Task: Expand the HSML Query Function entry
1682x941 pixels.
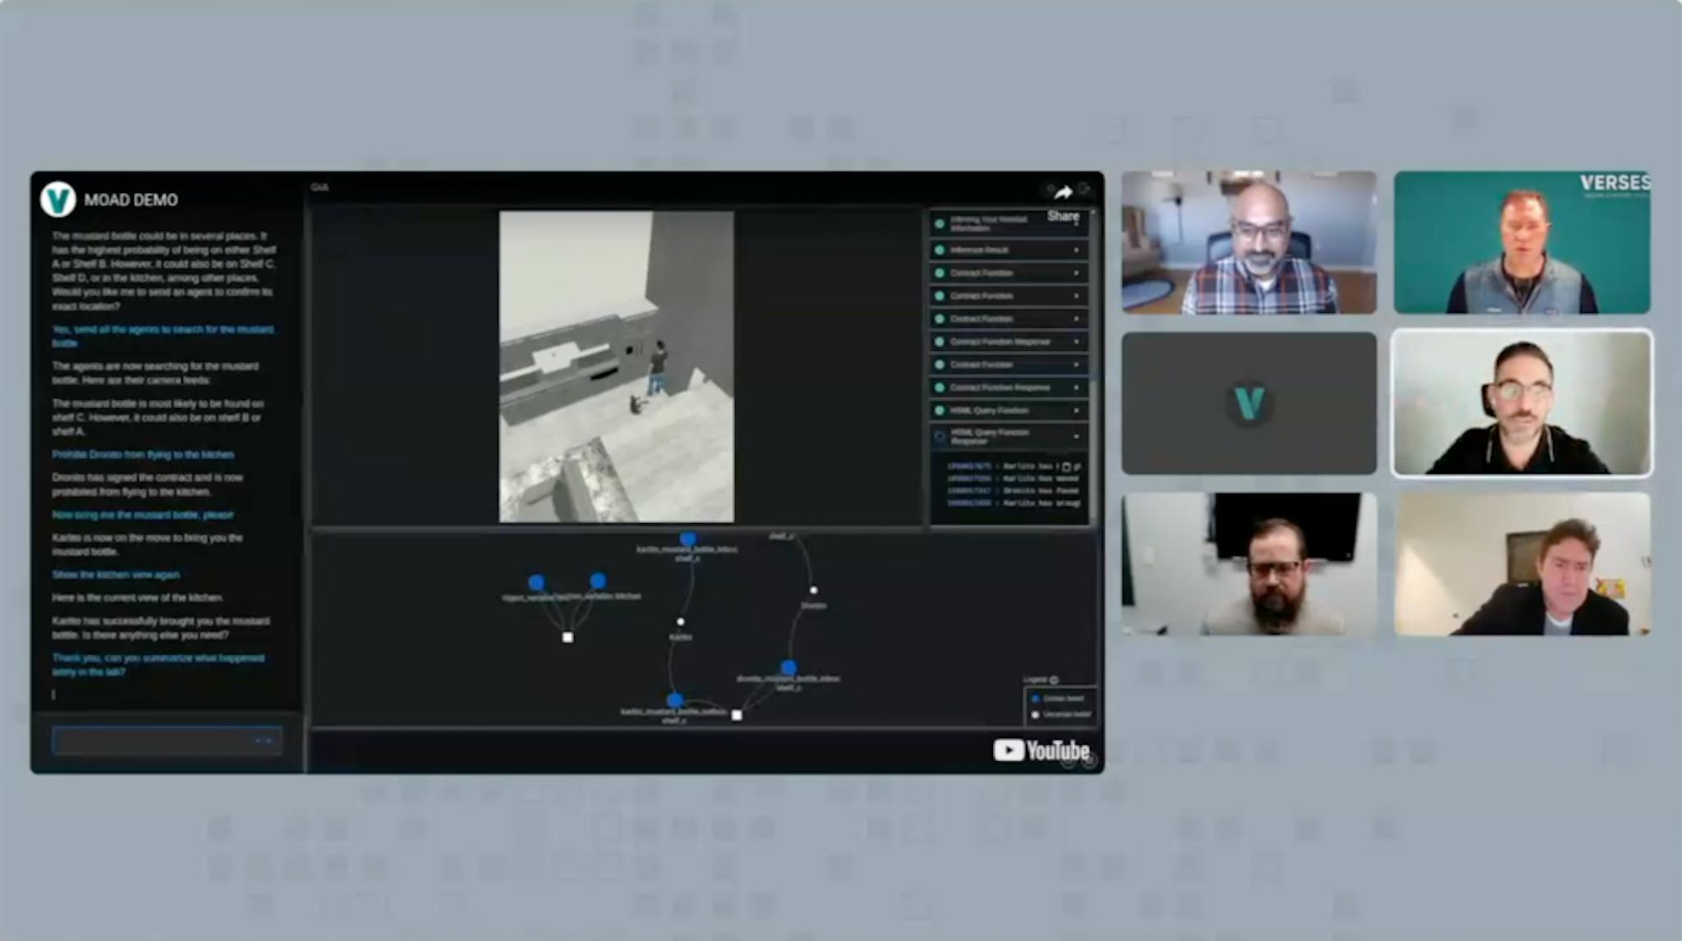Action: (x=1076, y=411)
